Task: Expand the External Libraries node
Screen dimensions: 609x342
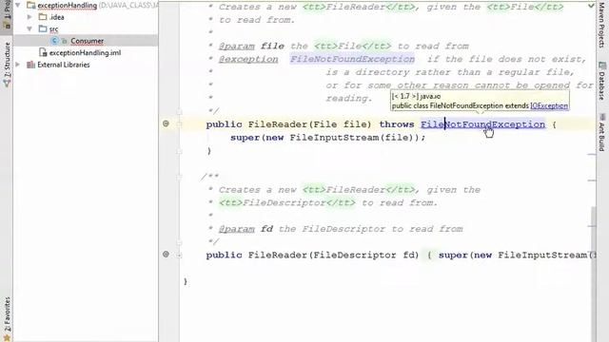Action: [18, 65]
